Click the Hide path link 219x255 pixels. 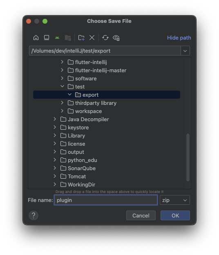pyautogui.click(x=179, y=38)
